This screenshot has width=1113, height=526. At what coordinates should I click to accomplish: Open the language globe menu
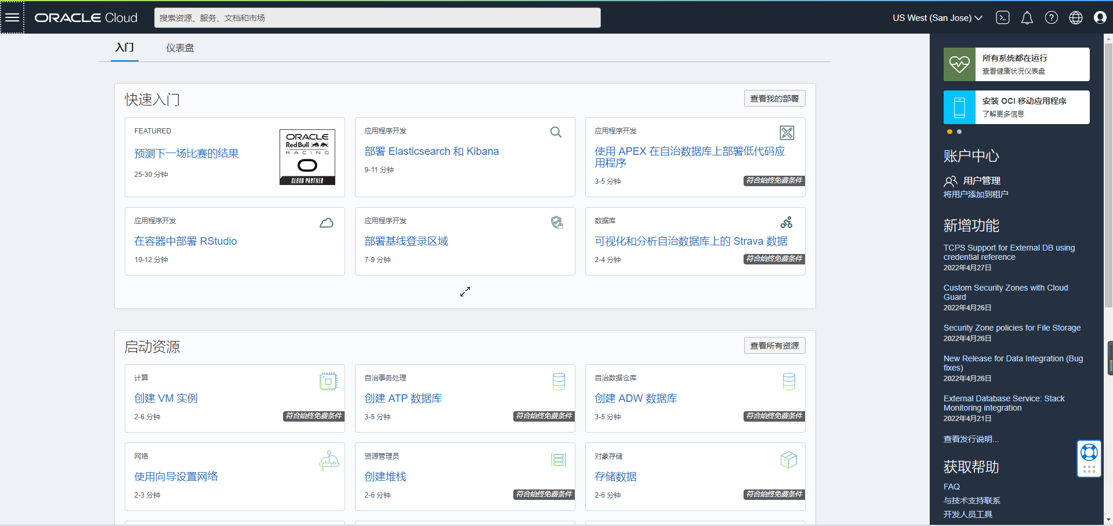tap(1076, 18)
